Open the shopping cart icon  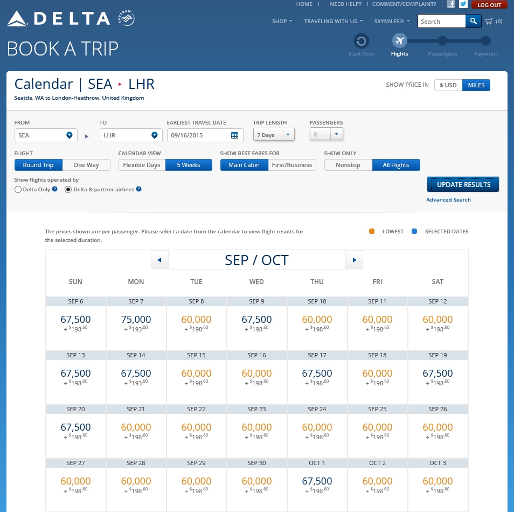click(489, 22)
